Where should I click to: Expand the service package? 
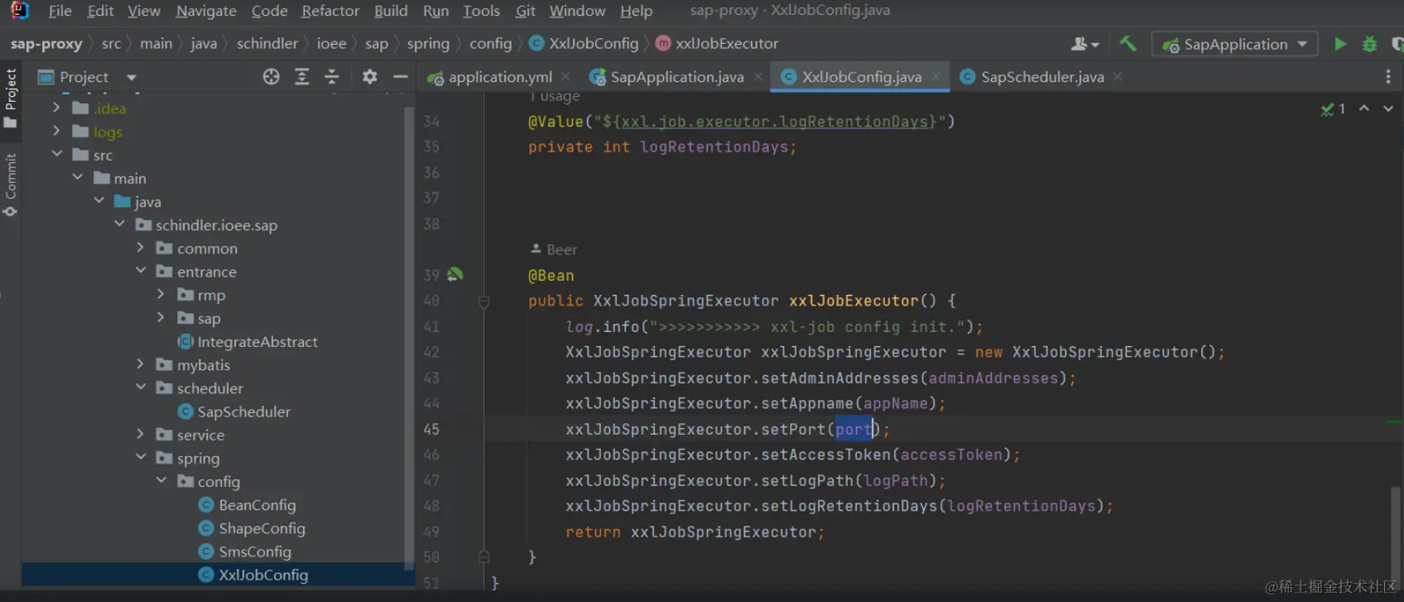140,434
